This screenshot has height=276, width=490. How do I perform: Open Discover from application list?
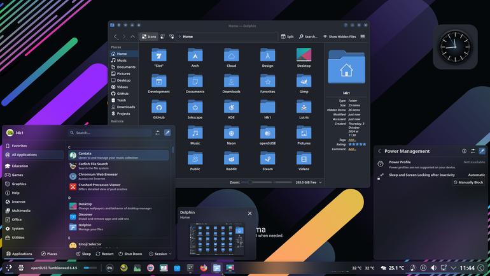point(119,217)
